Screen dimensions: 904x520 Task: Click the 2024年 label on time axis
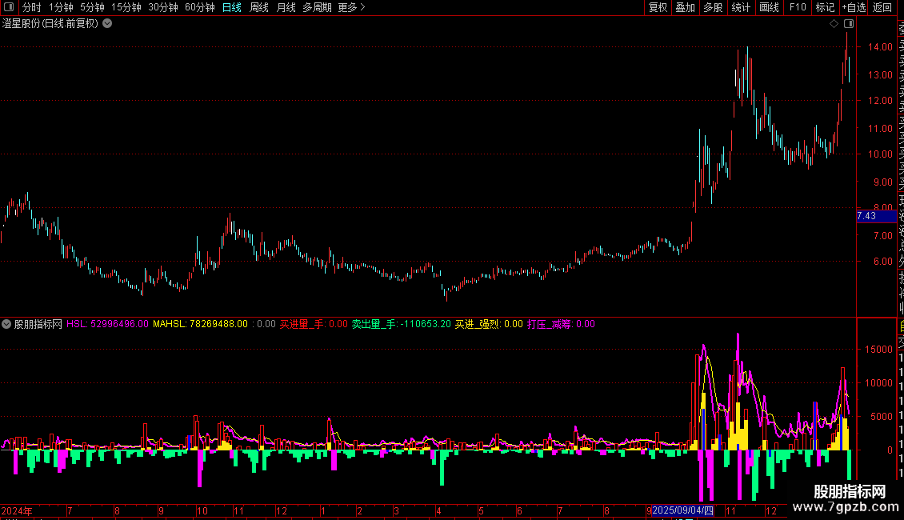click(x=17, y=510)
